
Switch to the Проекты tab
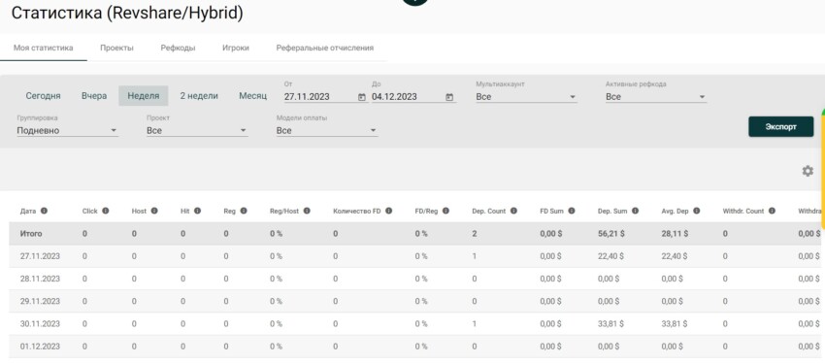pyautogui.click(x=116, y=48)
